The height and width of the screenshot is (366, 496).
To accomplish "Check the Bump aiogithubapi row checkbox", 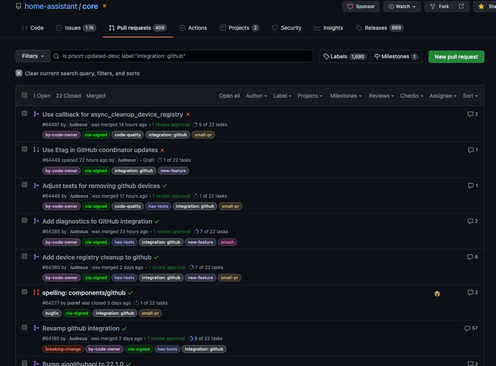I will [25, 363].
